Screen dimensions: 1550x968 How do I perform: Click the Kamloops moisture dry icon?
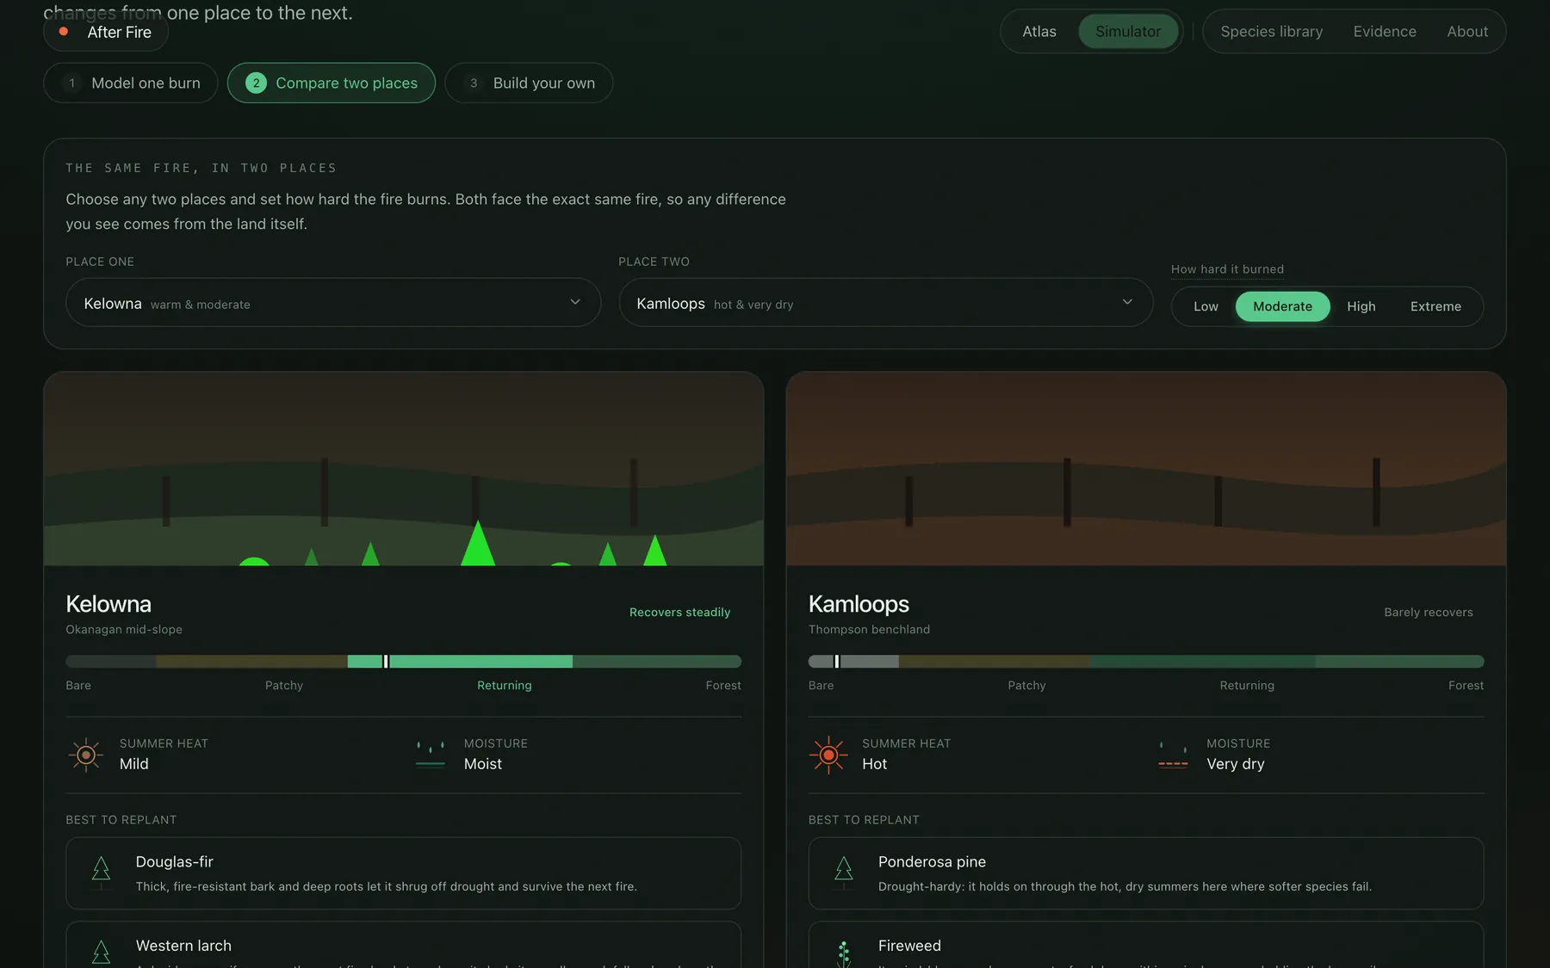tap(1173, 755)
